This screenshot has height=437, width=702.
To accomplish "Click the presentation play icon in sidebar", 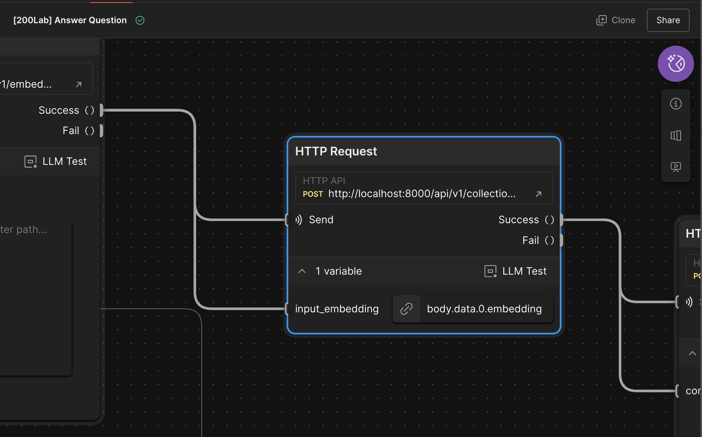I will (x=675, y=167).
